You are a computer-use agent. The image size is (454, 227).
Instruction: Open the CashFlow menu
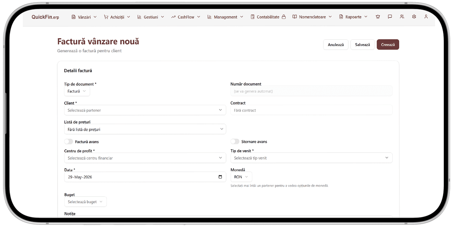[x=185, y=17]
